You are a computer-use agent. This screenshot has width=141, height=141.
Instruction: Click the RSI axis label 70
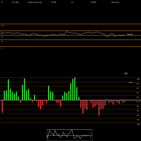(x=2, y=32)
